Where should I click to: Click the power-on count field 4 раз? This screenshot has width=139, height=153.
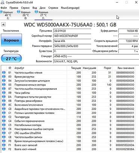(x=128, y=46)
